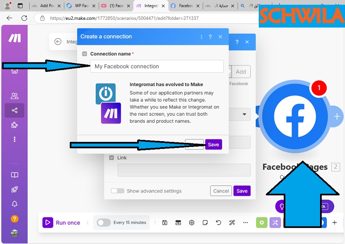The image size is (345, 244).
Task: Open the Scenario settings gear icon
Action: pyautogui.click(x=191, y=222)
